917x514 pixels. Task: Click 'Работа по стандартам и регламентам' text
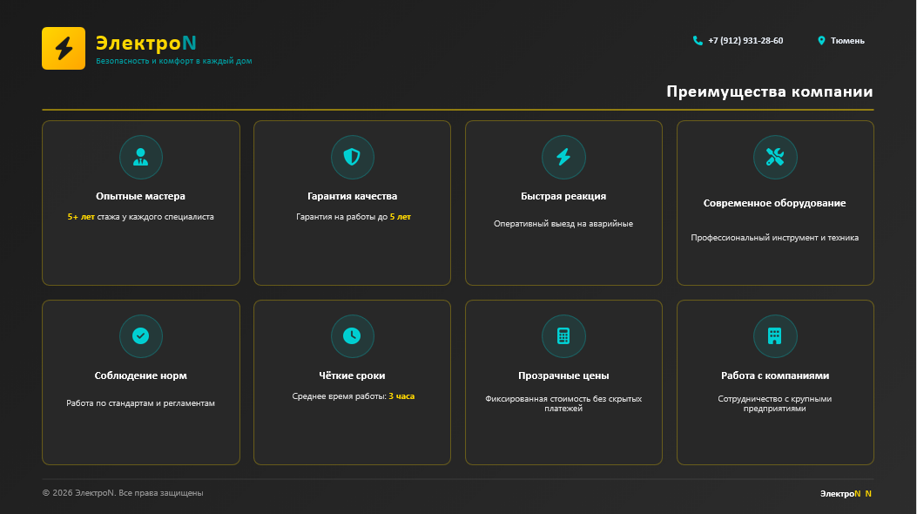(140, 402)
